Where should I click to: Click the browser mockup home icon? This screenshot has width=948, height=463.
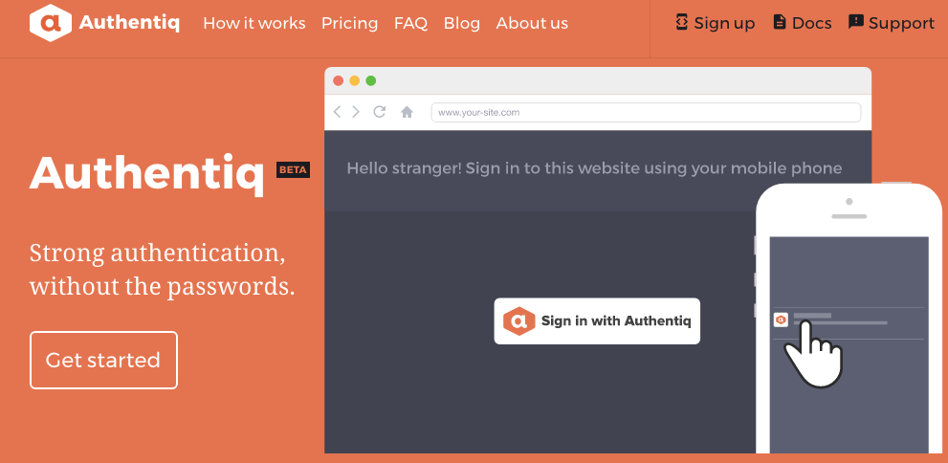pyautogui.click(x=407, y=112)
